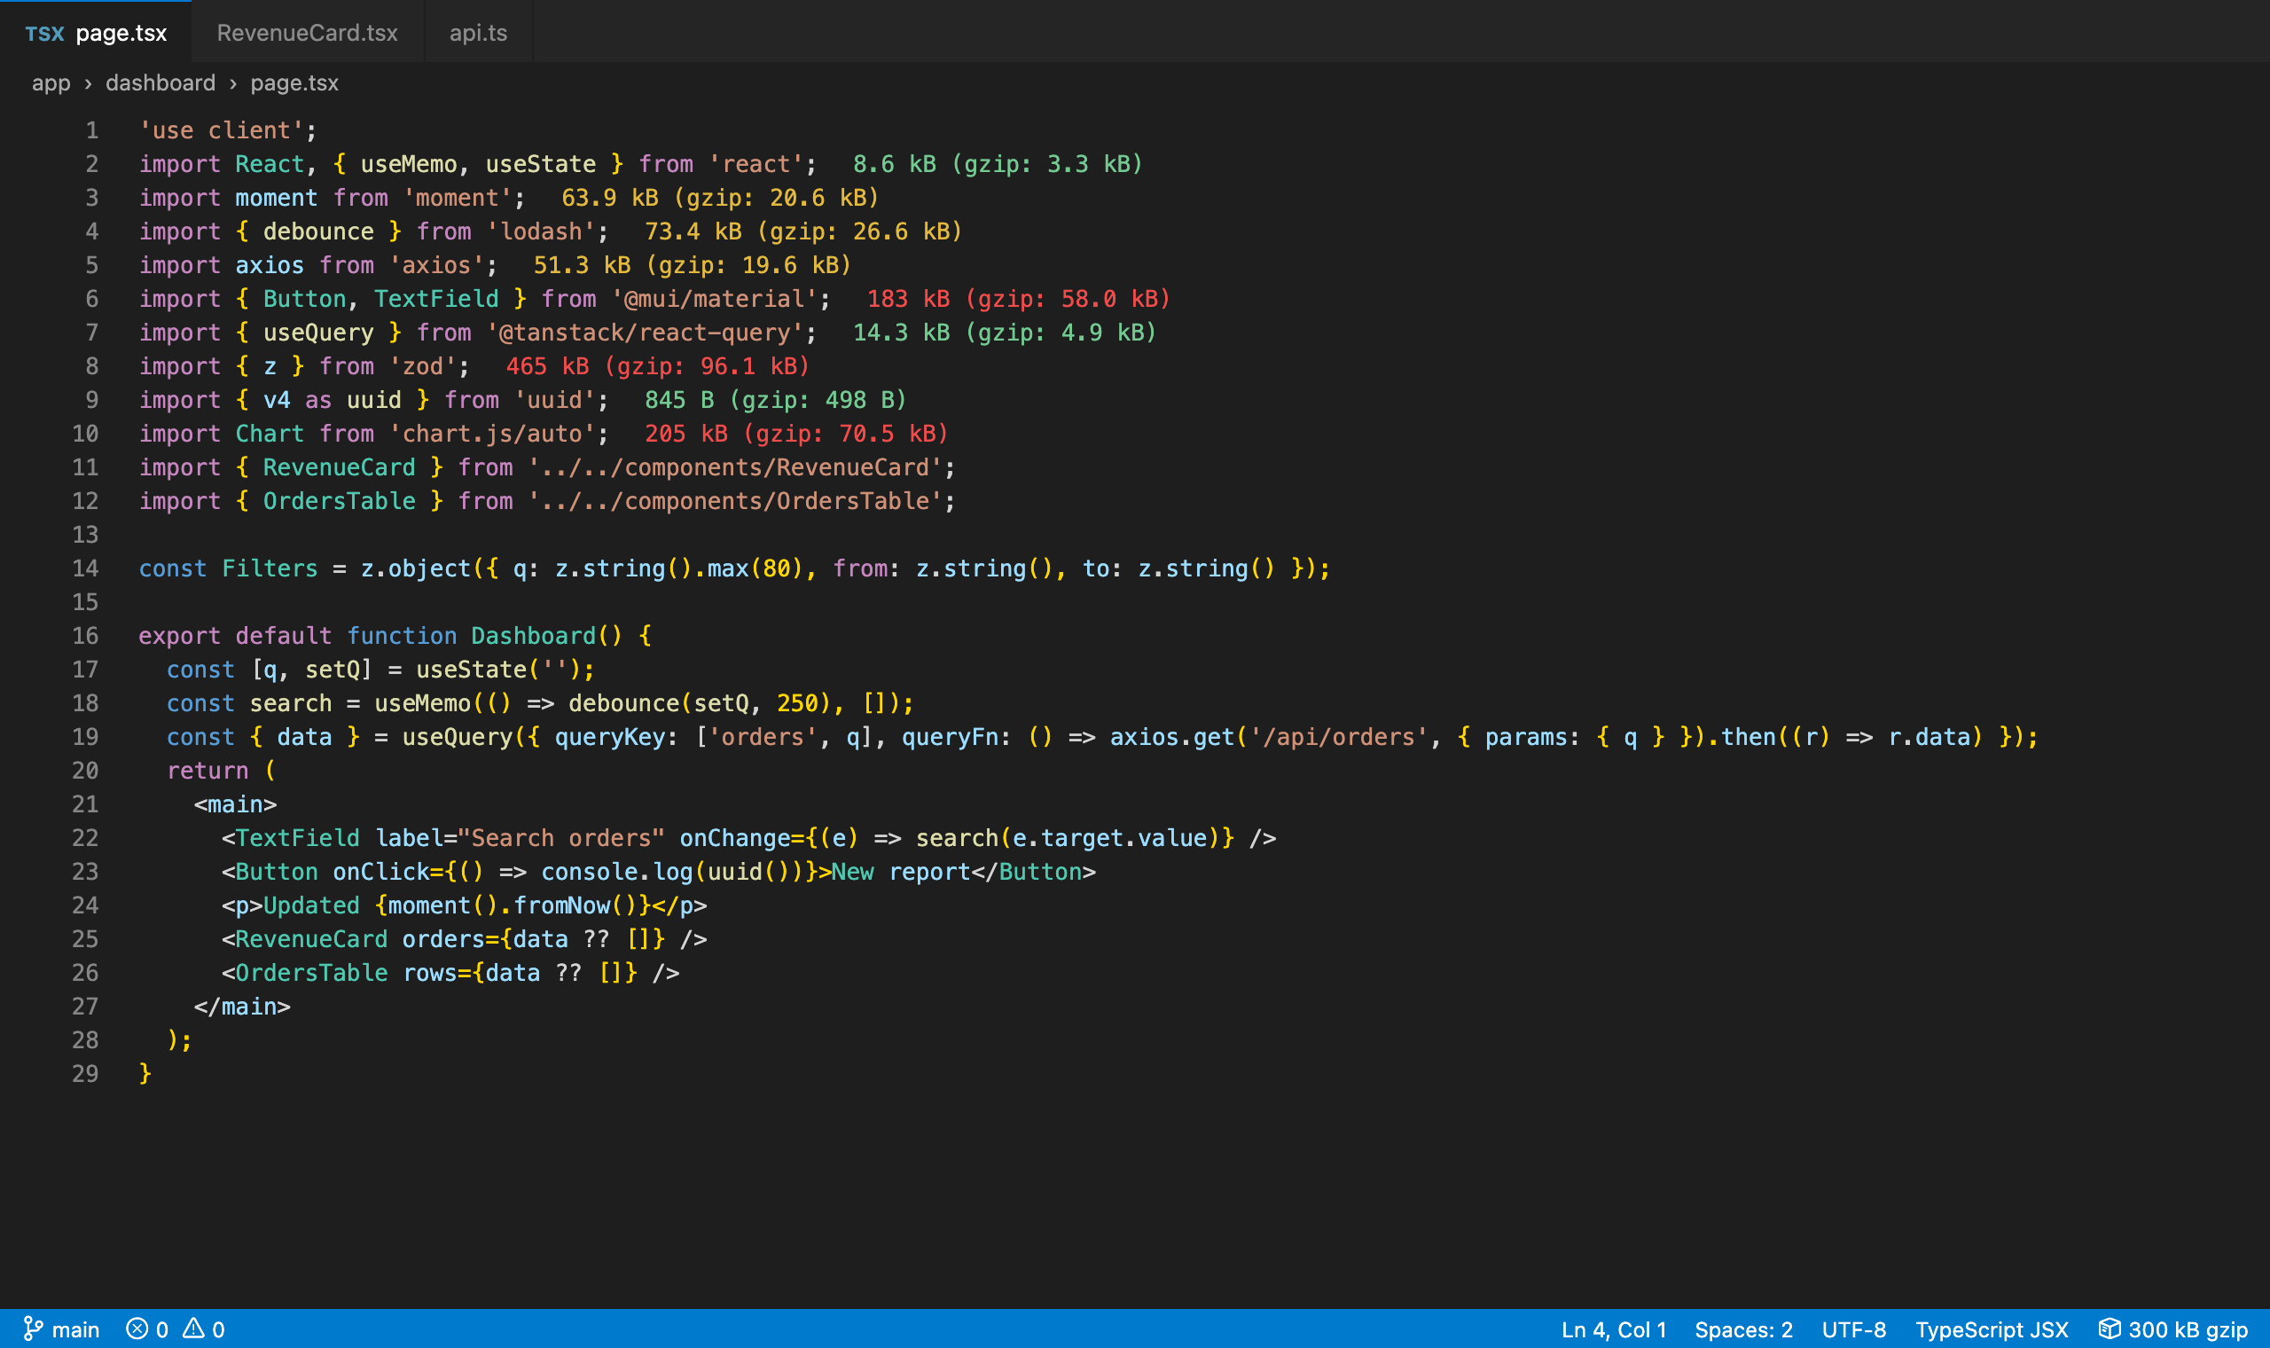
Task: Select the 'page.tsx' breadcrumb segment
Action: point(294,82)
